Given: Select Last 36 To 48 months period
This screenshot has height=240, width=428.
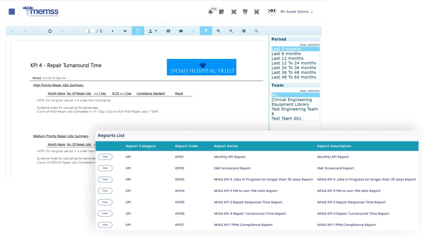Looking at the screenshot, I should pos(295,72).
